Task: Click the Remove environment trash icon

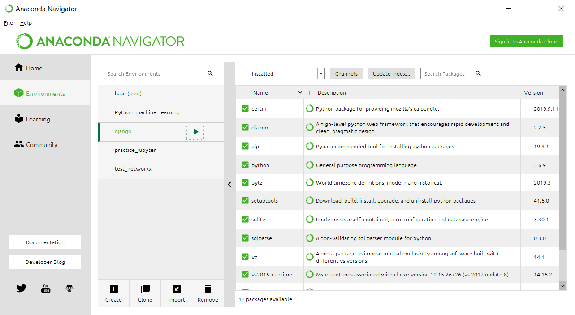Action: pyautogui.click(x=208, y=289)
